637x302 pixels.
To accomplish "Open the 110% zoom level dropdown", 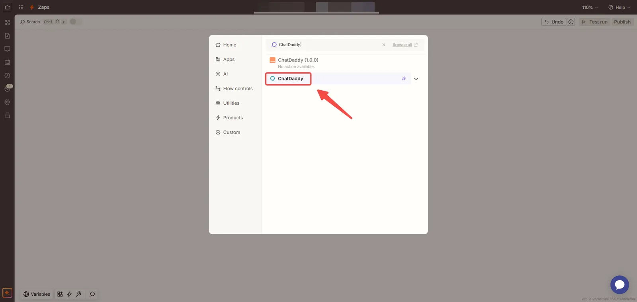I will pos(590,8).
